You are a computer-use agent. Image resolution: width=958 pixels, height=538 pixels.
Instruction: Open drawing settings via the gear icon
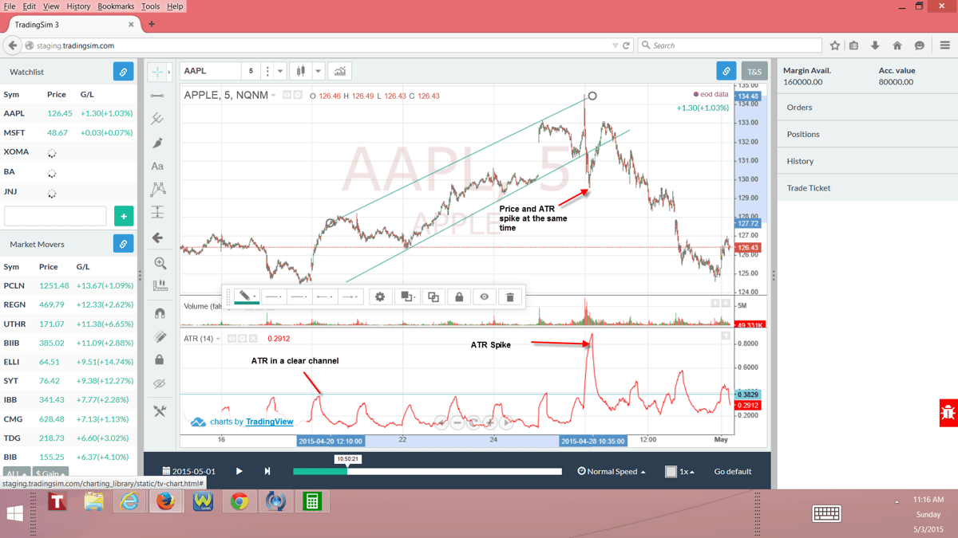(x=381, y=296)
